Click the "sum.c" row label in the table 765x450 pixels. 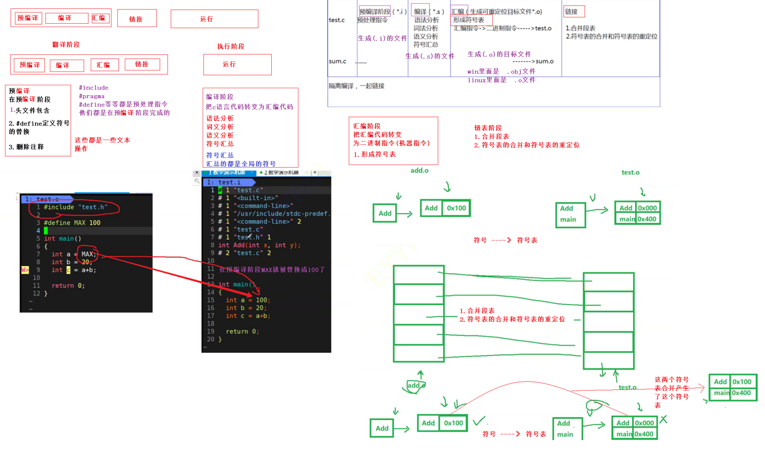(x=337, y=62)
